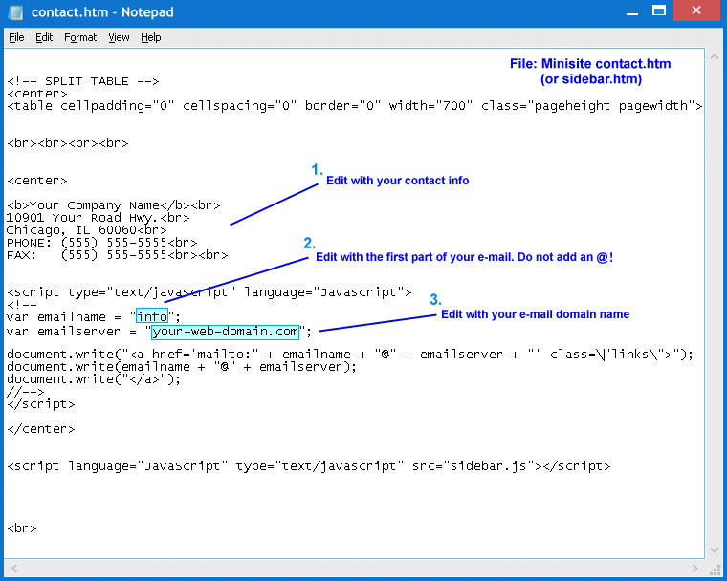This screenshot has width=727, height=581.
Task: Open the File menu
Action: (x=16, y=37)
